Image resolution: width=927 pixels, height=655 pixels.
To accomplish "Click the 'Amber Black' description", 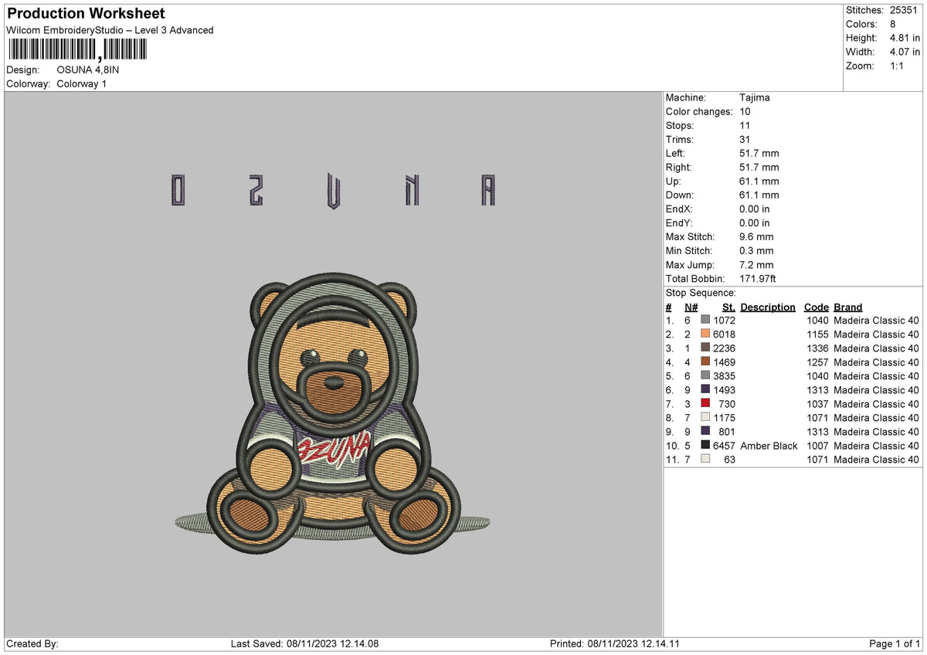I will click(769, 446).
